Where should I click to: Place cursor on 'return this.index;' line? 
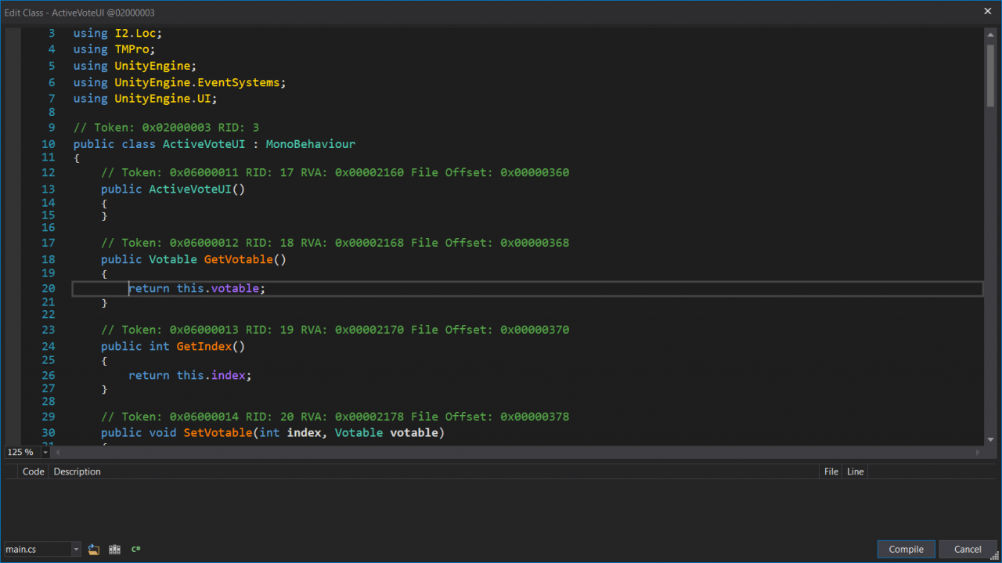pyautogui.click(x=190, y=376)
